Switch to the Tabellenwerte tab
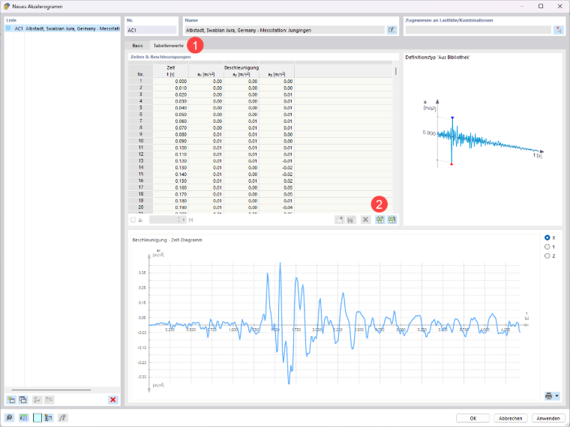570x427 pixels. [168, 46]
